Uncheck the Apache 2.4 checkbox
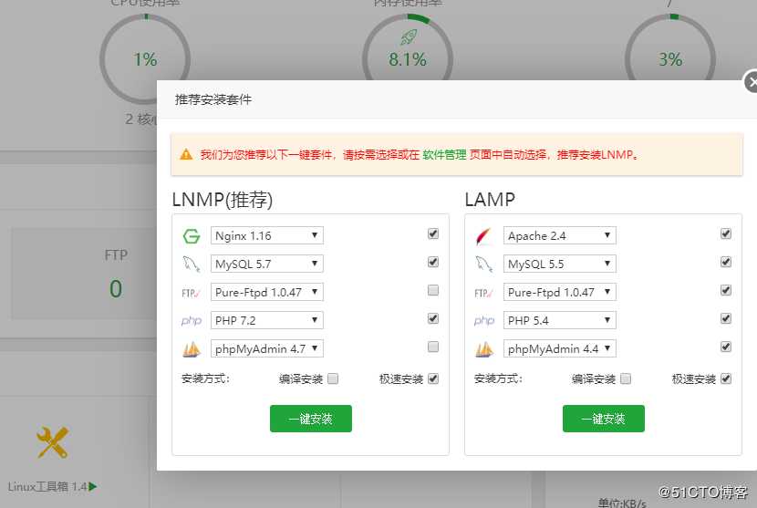The width and height of the screenshot is (757, 508). pyautogui.click(x=726, y=233)
